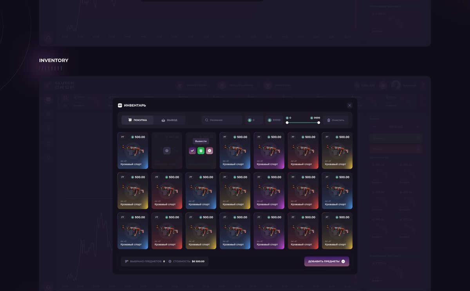The height and width of the screenshot is (291, 470).
Task: Select the red AK-47 card in the top row
Action: point(303,151)
